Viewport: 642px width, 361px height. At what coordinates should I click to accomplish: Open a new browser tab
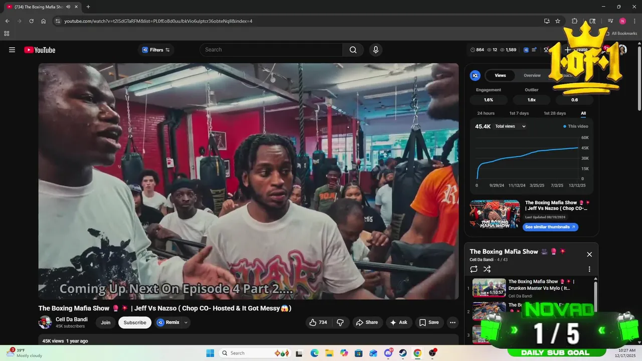coord(88,7)
